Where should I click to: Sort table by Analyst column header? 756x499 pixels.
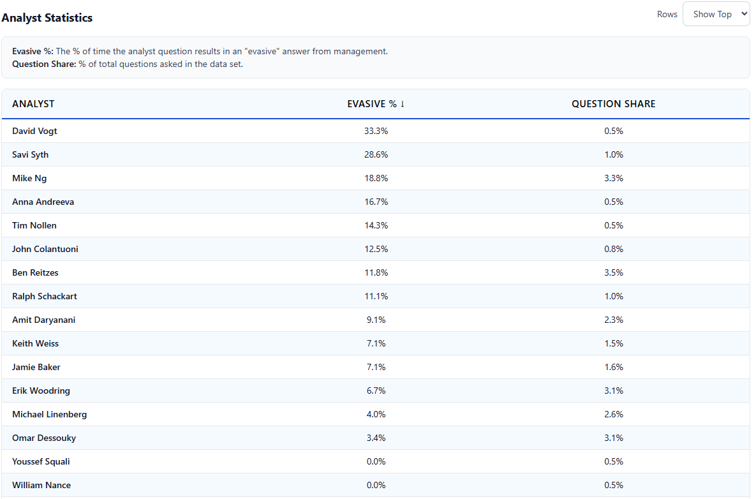33,104
